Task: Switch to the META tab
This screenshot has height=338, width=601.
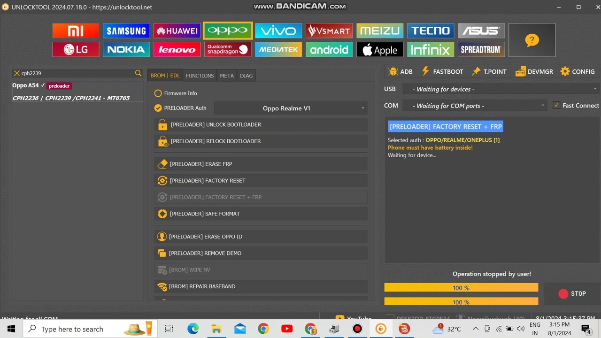Action: (x=227, y=76)
